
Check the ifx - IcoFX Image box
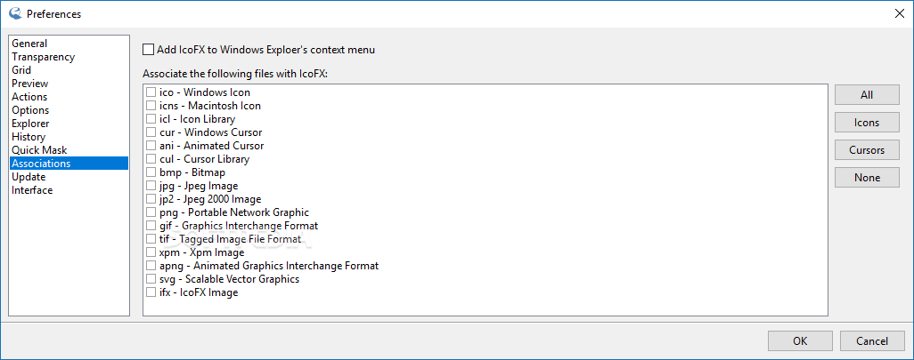click(151, 292)
